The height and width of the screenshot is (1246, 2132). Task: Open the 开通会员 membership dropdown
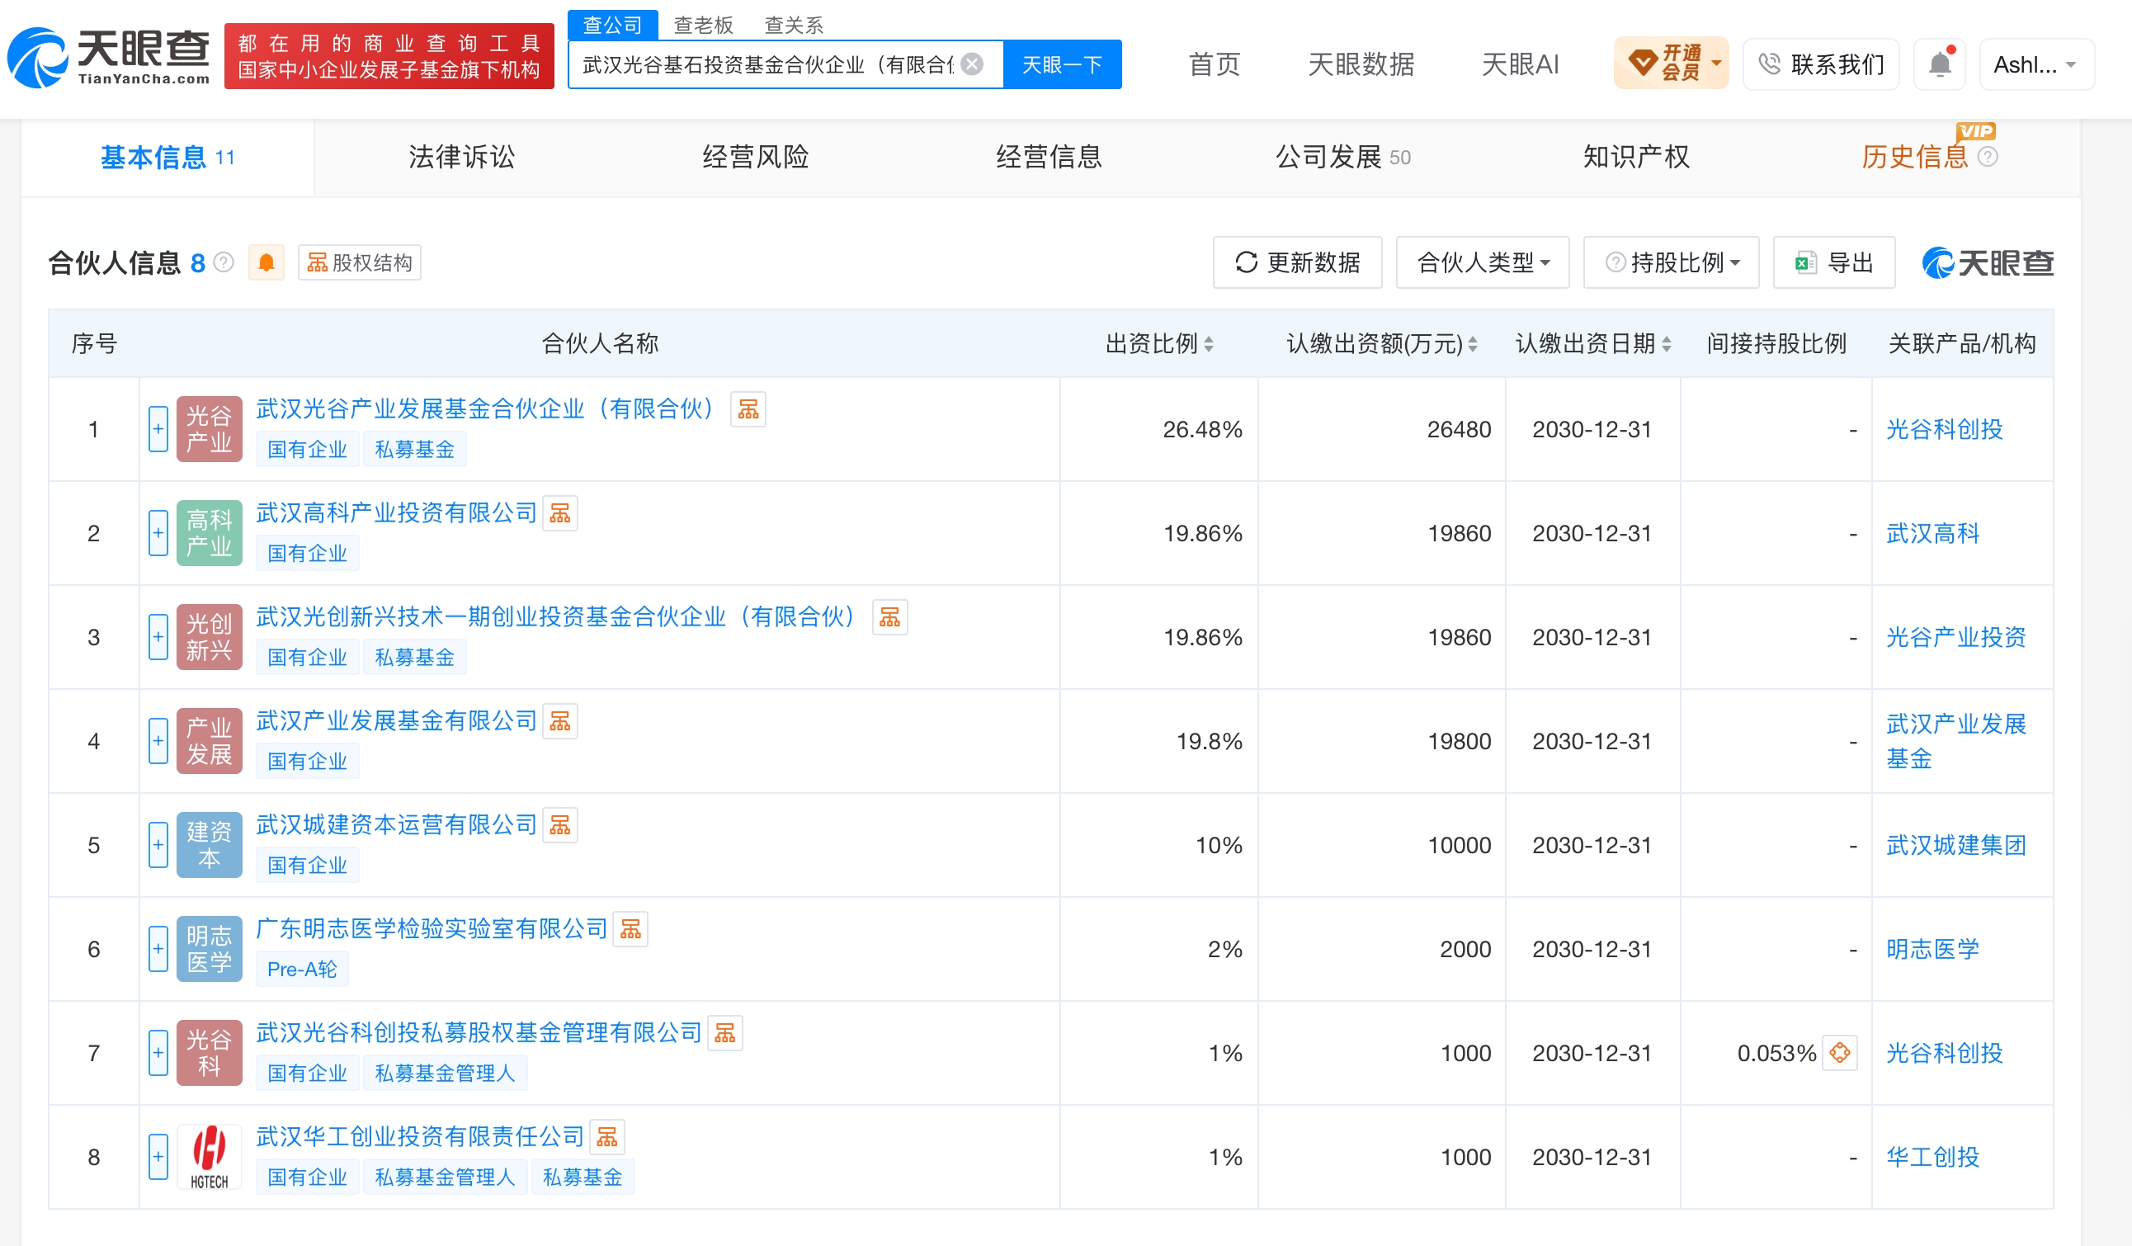point(1671,64)
